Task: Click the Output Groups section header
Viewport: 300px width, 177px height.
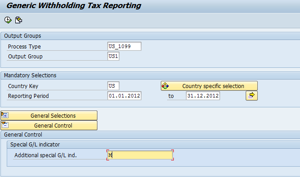Action: [x=22, y=36]
